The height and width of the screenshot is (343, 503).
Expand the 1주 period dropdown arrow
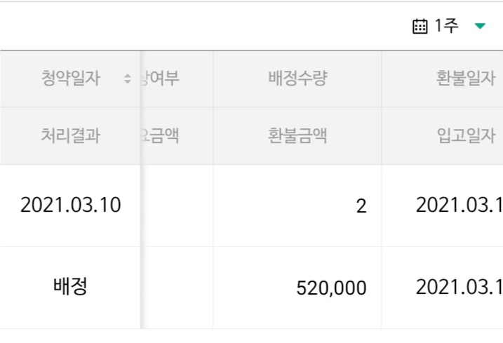coord(480,27)
